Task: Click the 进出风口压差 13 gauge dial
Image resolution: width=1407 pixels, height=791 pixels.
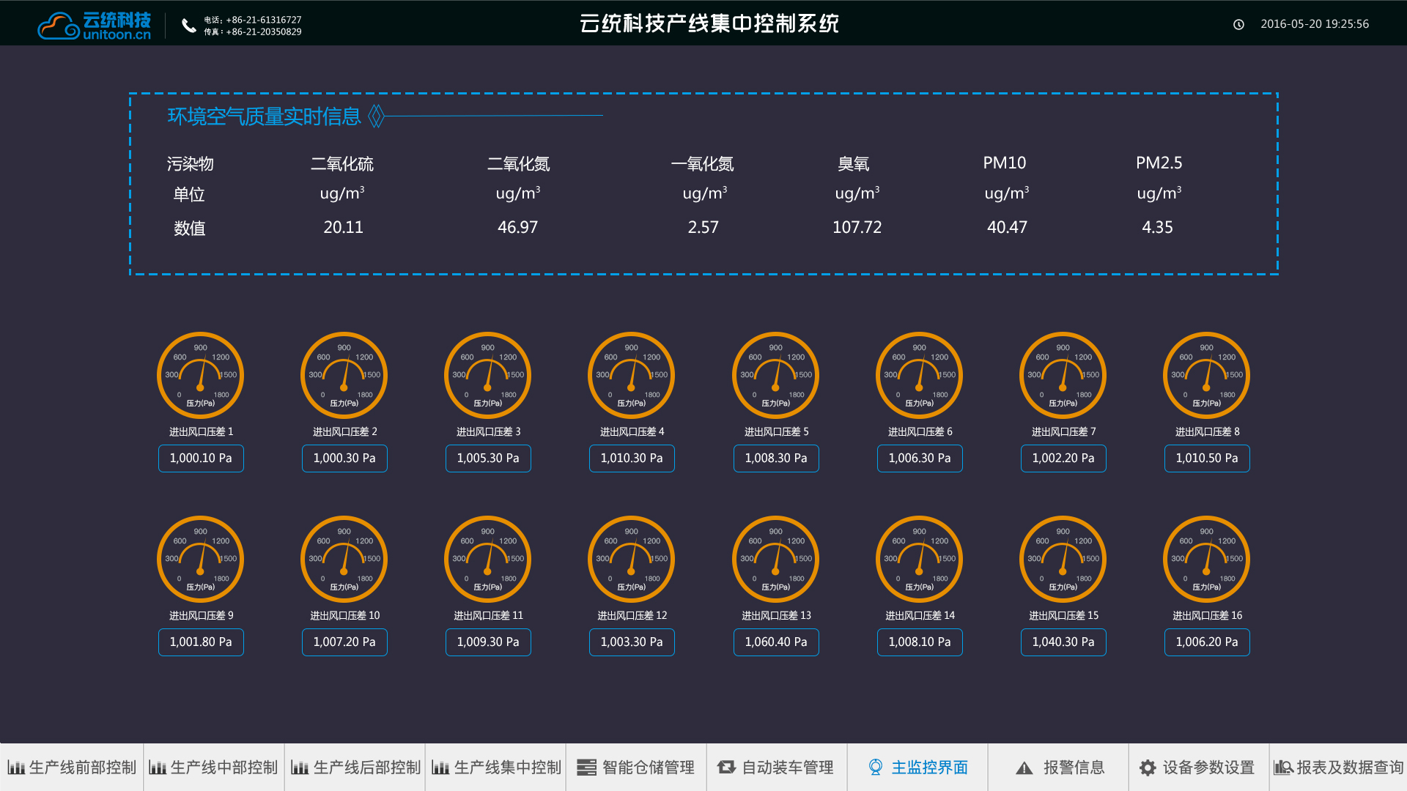Action: coord(775,559)
